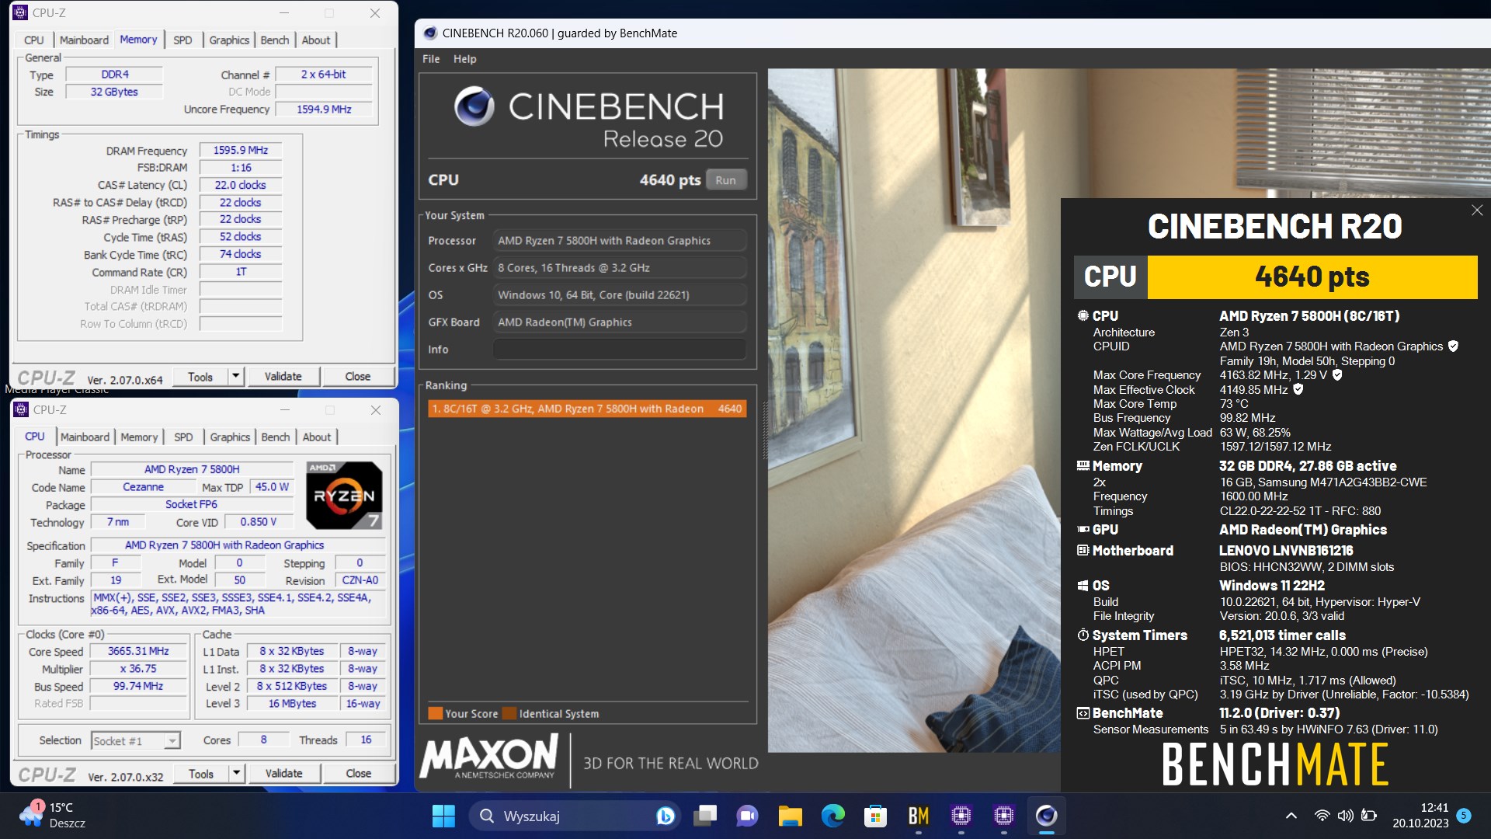Show hidden system tray icons

[1291, 816]
